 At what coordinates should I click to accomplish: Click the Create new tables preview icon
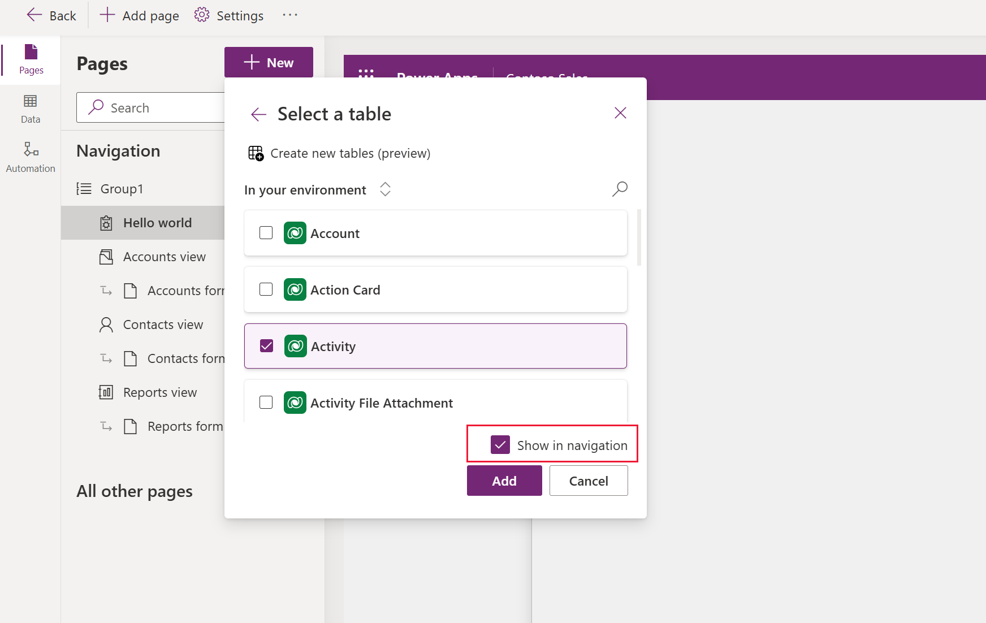point(256,153)
